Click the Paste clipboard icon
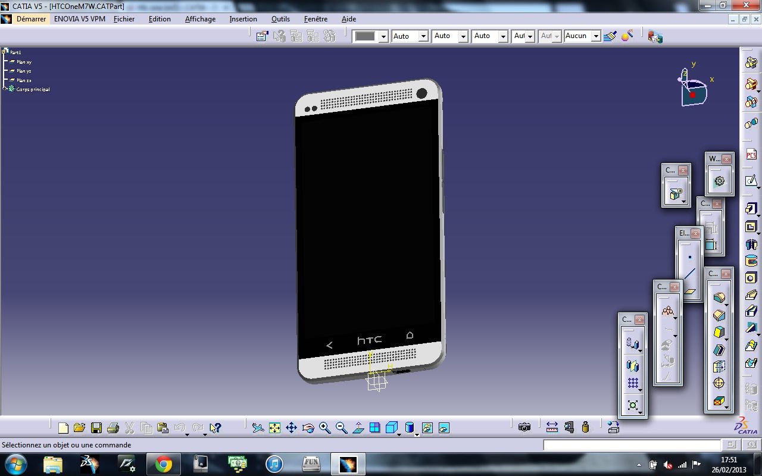 [x=163, y=427]
